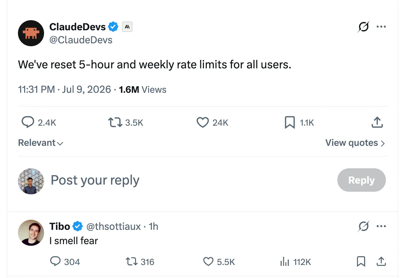Viewport: 413px width, 278px height.
Task: Open the more options menu on ClaudeDevs post
Action: click(x=381, y=27)
